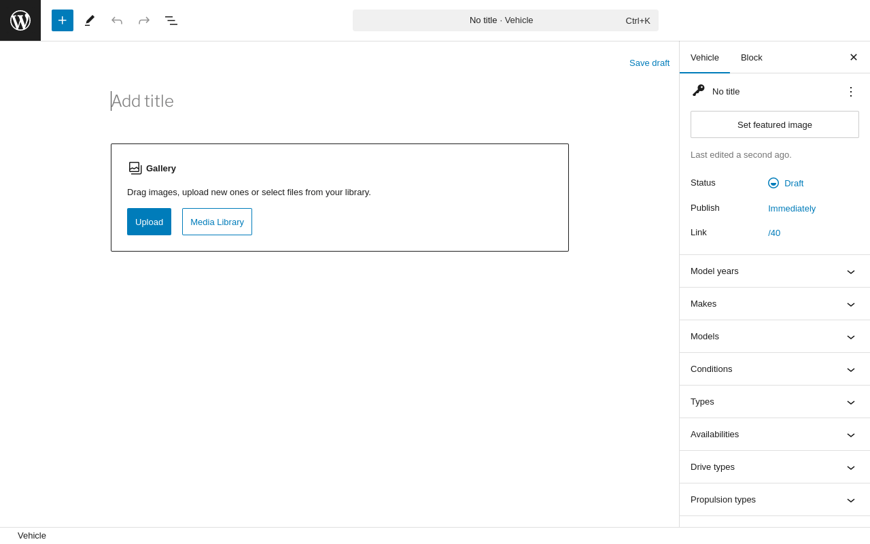Switch to the Block tab
The image size is (870, 544).
752,57
